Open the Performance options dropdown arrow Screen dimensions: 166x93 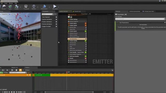[49, 7]
